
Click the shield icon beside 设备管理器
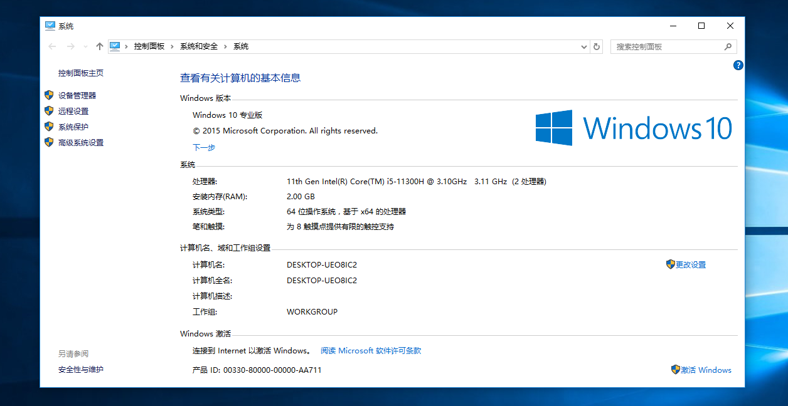tap(49, 95)
